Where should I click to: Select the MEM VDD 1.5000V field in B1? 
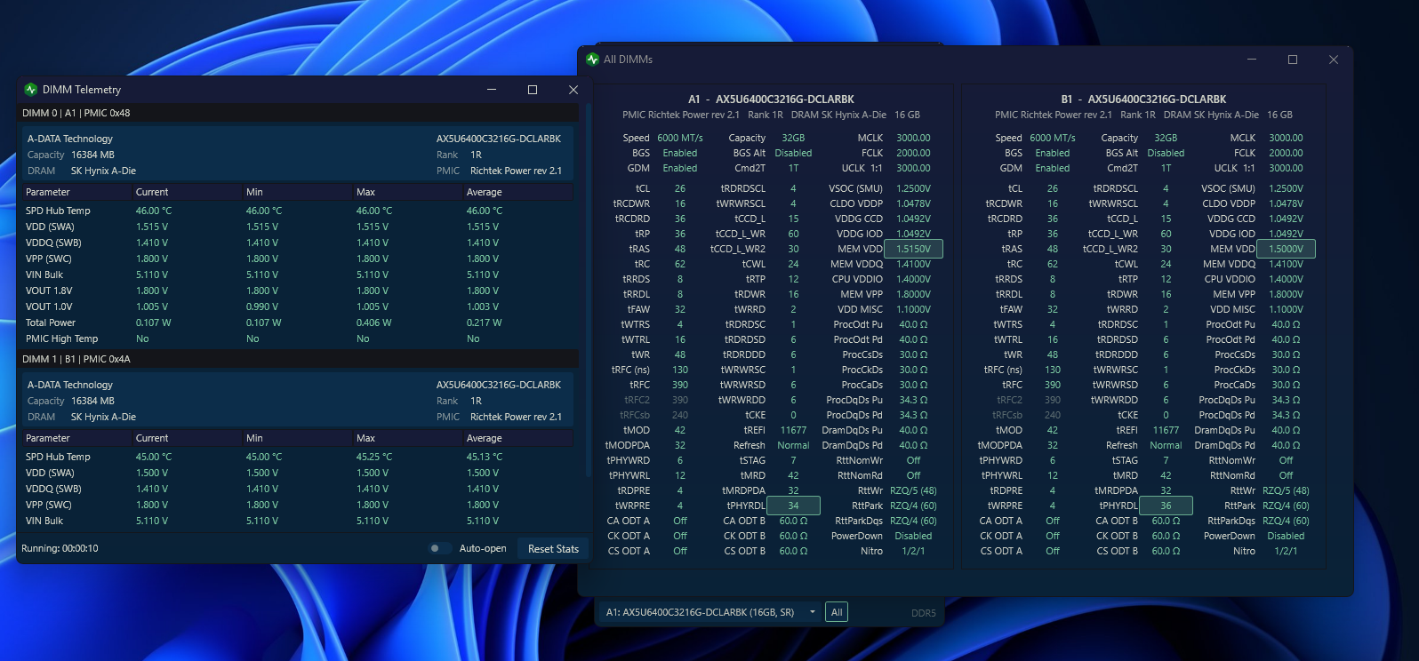click(x=1287, y=249)
